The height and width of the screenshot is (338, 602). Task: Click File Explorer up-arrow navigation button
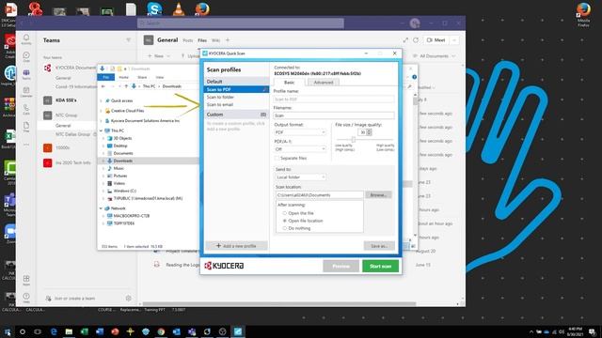(x=126, y=86)
